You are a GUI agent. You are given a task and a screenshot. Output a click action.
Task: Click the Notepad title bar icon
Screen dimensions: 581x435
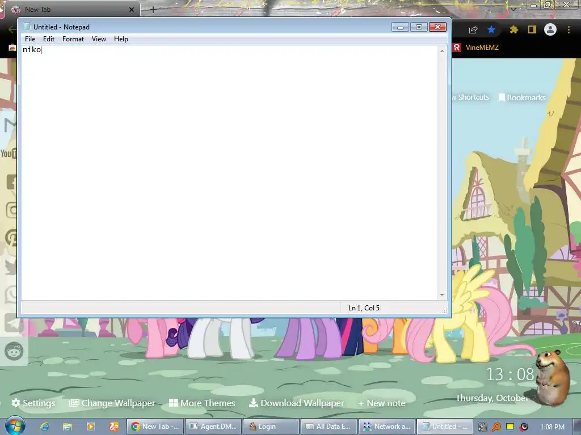tap(27, 27)
